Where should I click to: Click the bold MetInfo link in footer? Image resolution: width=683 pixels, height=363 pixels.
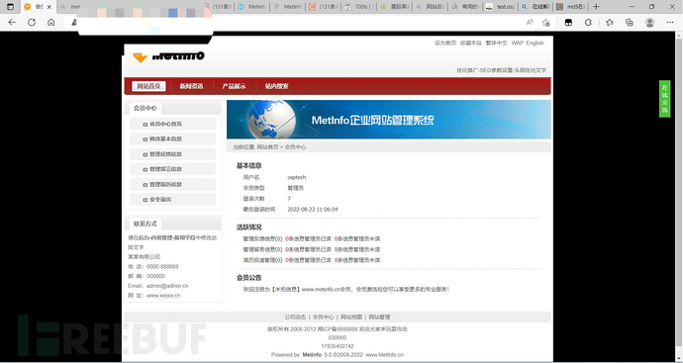point(312,355)
